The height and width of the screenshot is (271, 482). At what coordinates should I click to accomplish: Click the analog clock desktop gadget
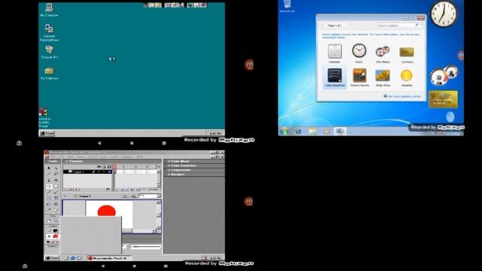coord(444,14)
